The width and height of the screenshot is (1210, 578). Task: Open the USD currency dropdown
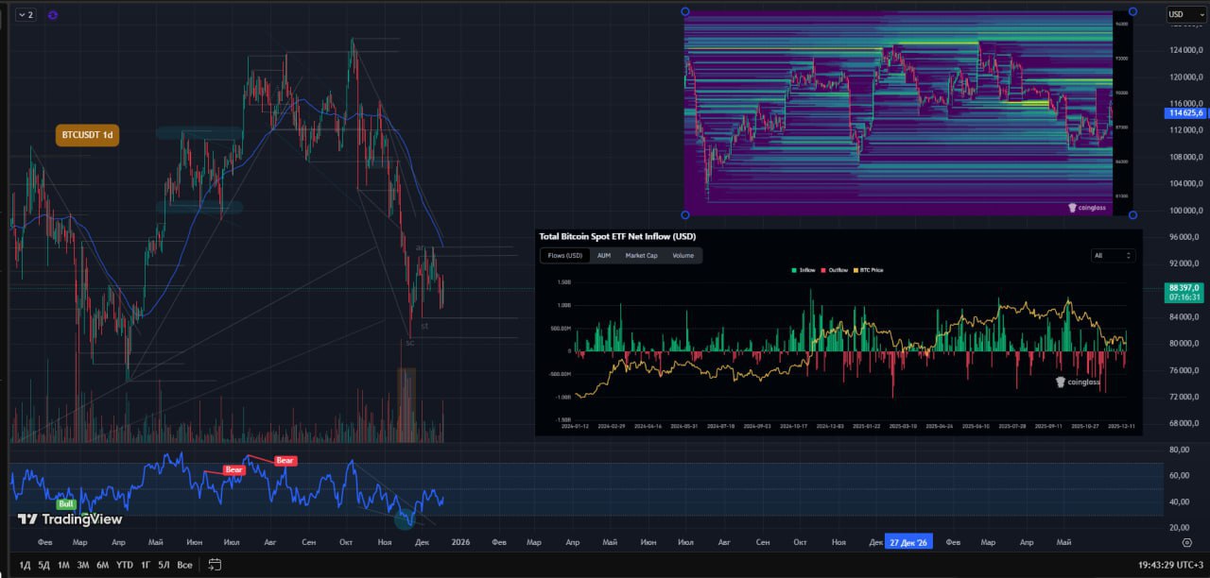(x=1180, y=14)
